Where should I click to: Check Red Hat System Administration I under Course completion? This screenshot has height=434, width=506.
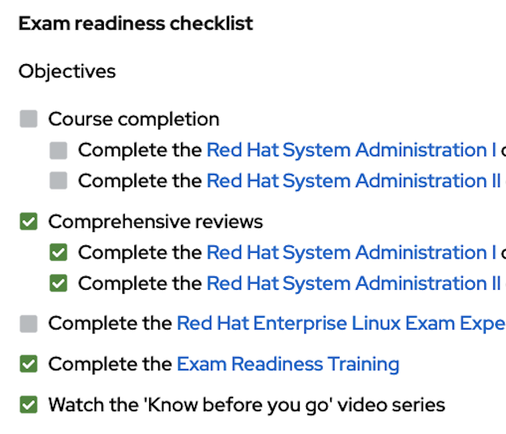(58, 149)
